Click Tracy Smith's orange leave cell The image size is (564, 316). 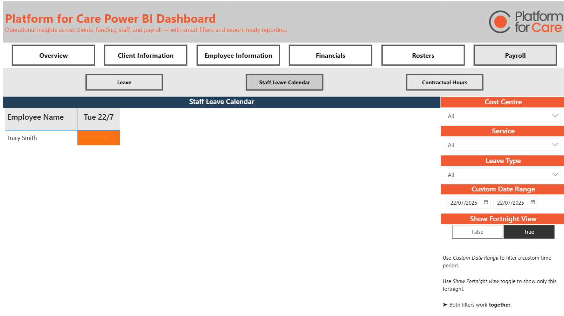click(99, 138)
